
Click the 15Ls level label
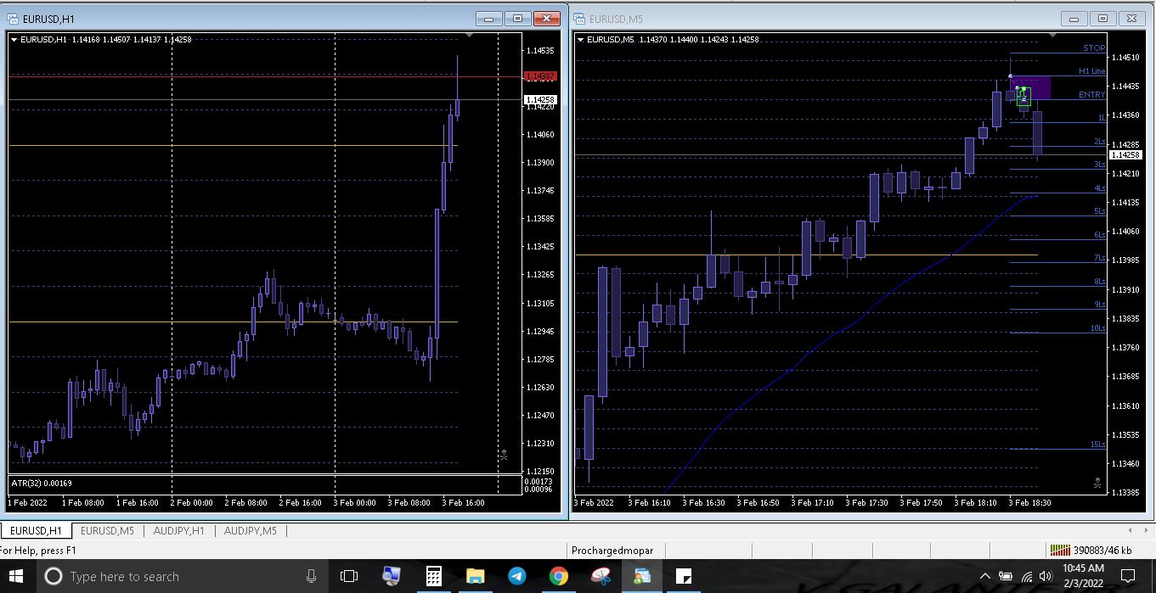pyautogui.click(x=1098, y=445)
